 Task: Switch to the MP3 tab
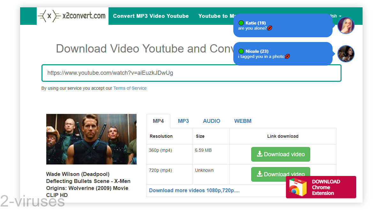coord(183,121)
